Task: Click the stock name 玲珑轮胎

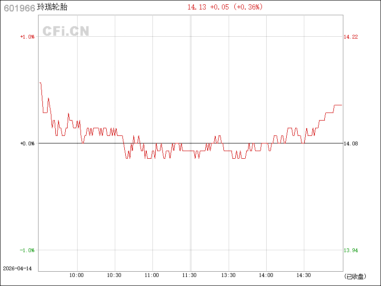Action: point(52,7)
